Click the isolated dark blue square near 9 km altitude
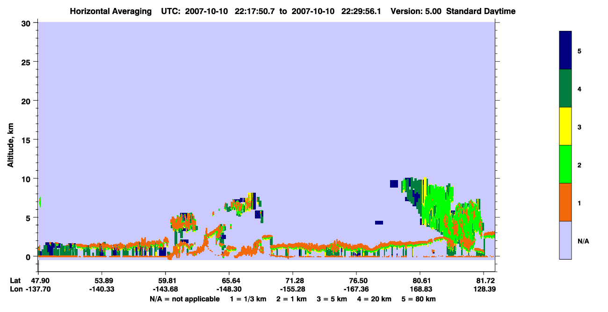Viewport: 608px width, 312px height. click(394, 183)
